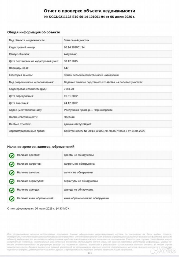Click the green checkmark beside Наличие сервитутов

click(x=12, y=182)
